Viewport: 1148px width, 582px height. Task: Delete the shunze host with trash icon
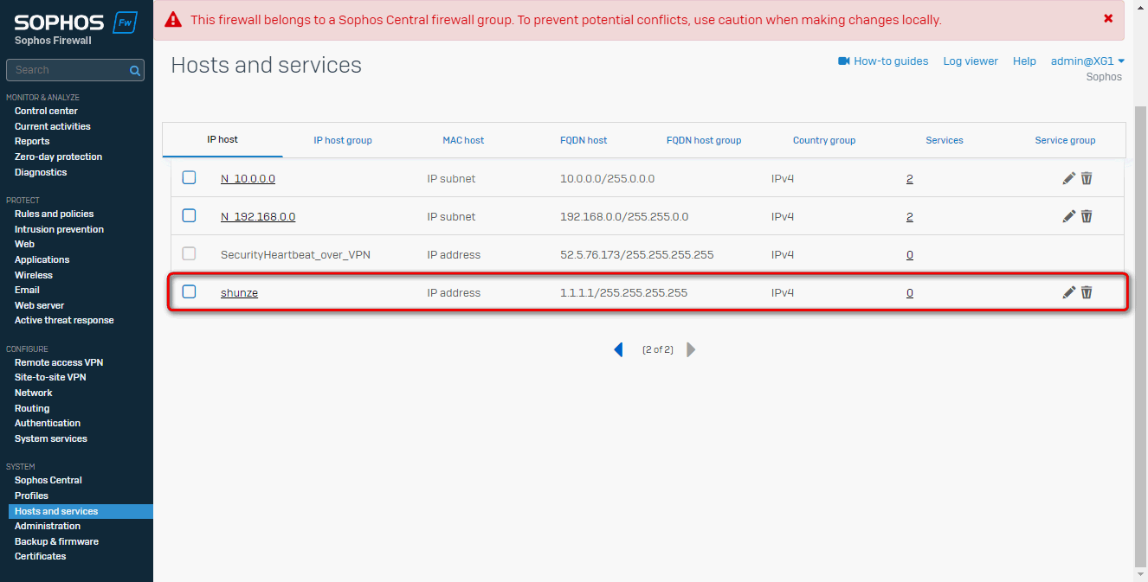1087,292
